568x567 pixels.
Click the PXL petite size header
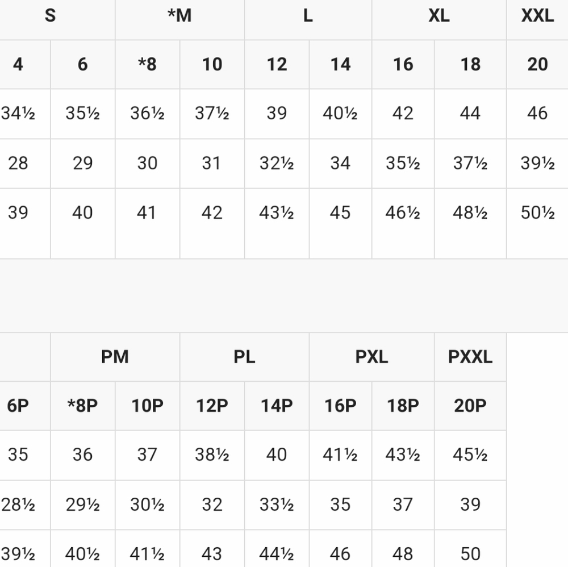coord(371,357)
